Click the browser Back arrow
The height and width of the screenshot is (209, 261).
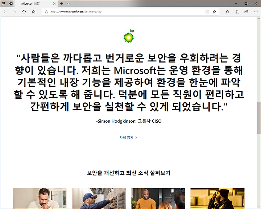pos(5,12)
